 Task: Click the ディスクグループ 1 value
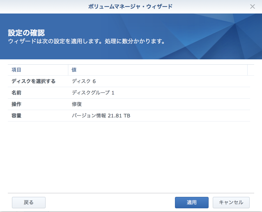point(93,92)
